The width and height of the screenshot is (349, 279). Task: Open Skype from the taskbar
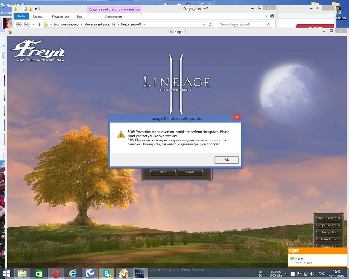click(x=107, y=273)
